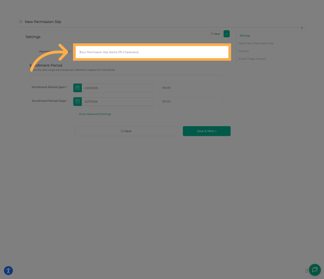Expand Show Advanced Settings
The image size is (324, 279).
(x=95, y=114)
